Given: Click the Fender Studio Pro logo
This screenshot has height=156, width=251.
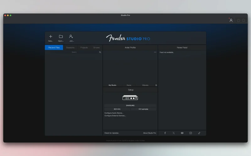Looking at the screenshot, I should tap(128, 38).
